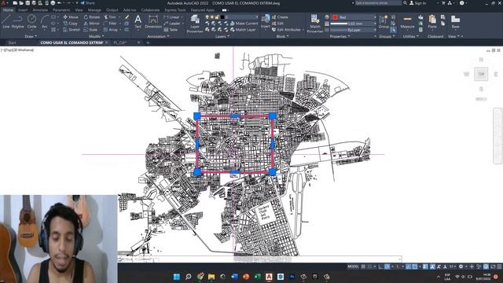
Task: Toggle the layer lock padlock icon
Action: (x=217, y=17)
